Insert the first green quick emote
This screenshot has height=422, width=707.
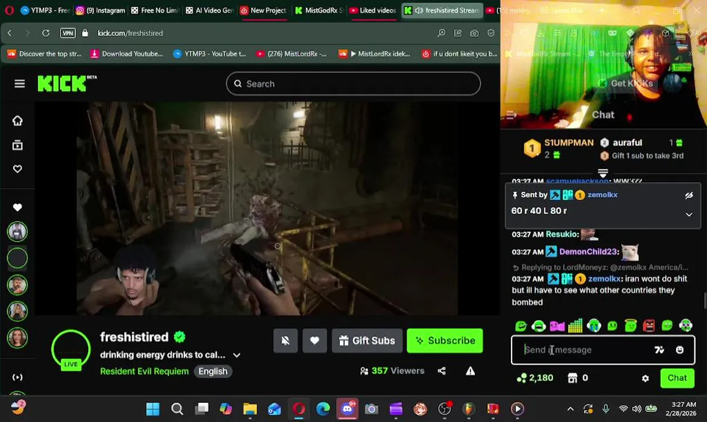click(x=520, y=326)
